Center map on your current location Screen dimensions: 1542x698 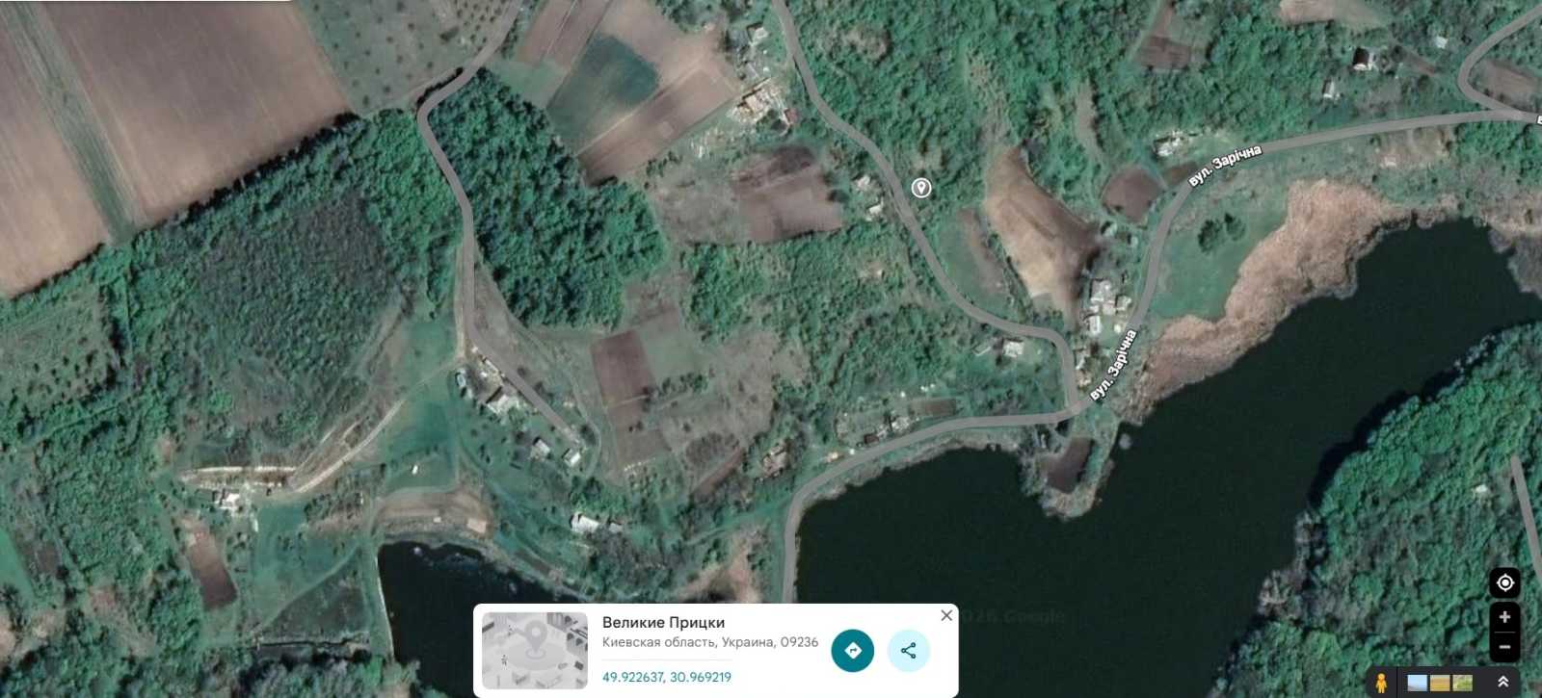tap(1504, 582)
